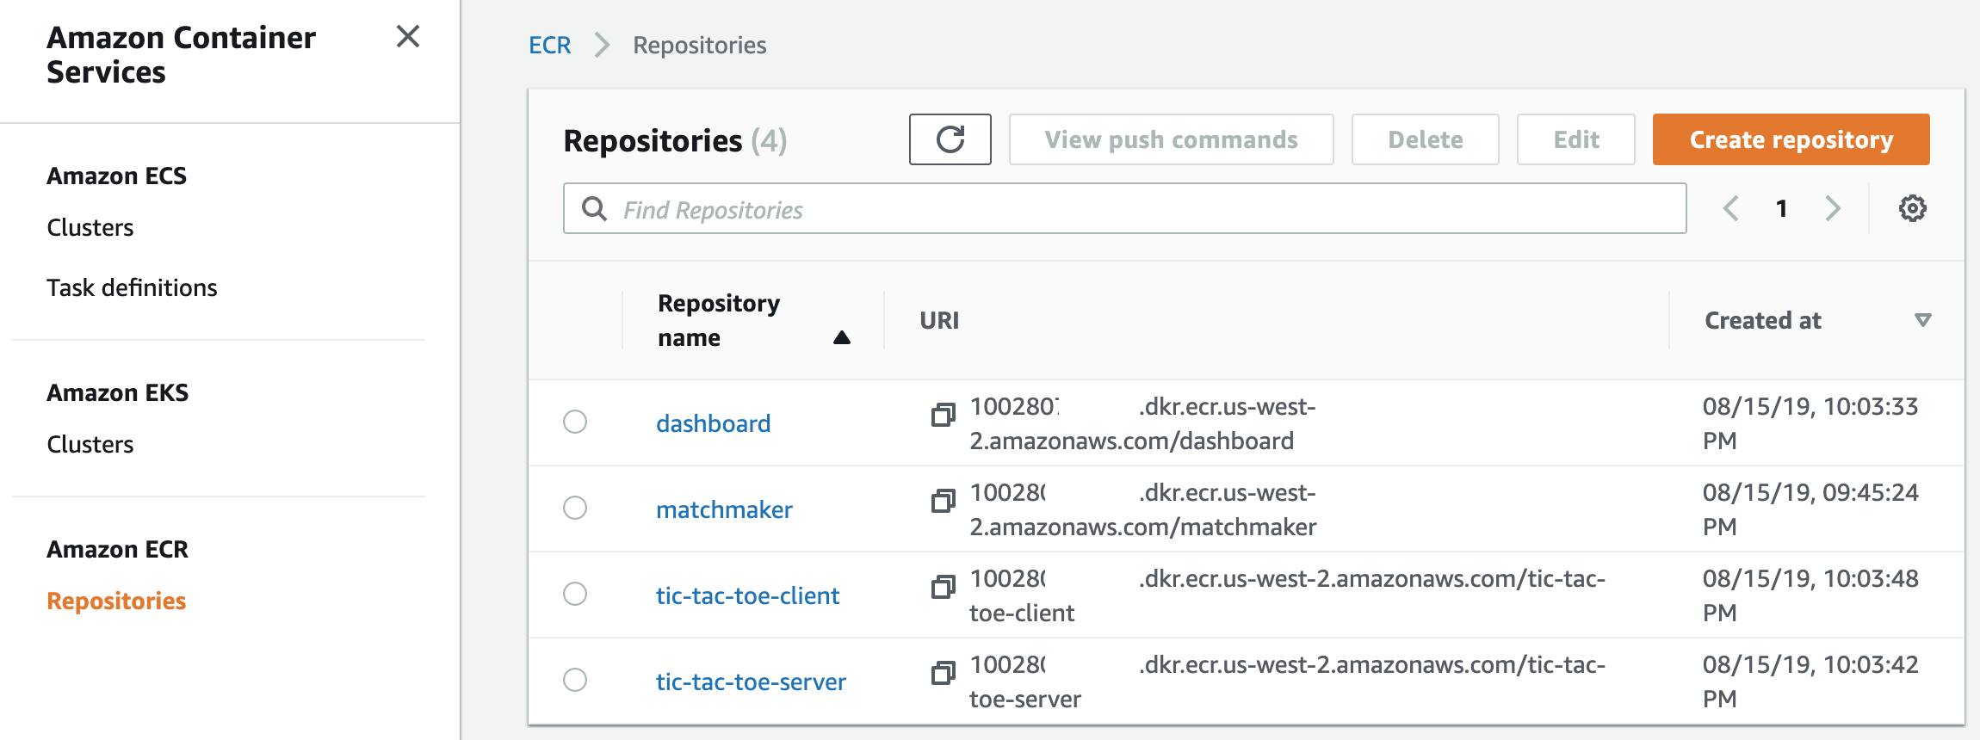Click the URI column header

pyautogui.click(x=939, y=320)
